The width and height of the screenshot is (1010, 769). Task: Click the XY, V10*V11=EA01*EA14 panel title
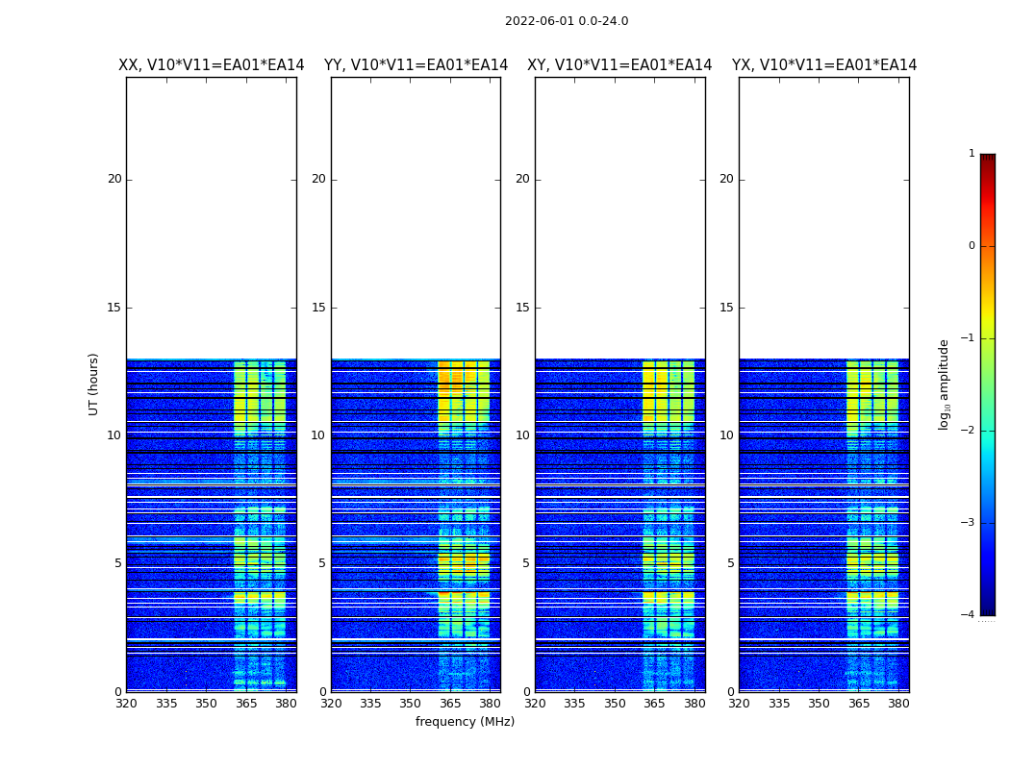point(619,65)
